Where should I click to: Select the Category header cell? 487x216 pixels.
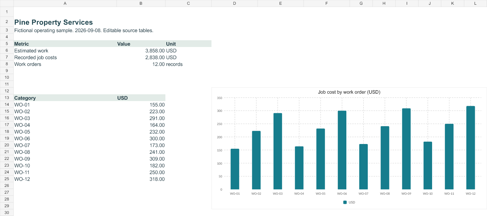[65, 98]
